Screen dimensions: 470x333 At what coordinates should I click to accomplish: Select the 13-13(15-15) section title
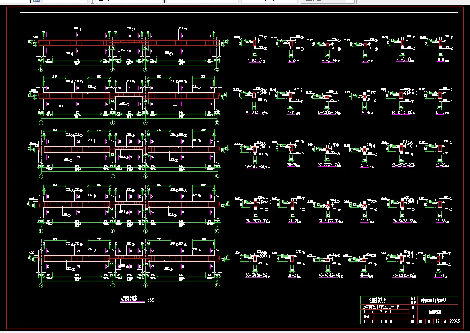click(x=327, y=112)
